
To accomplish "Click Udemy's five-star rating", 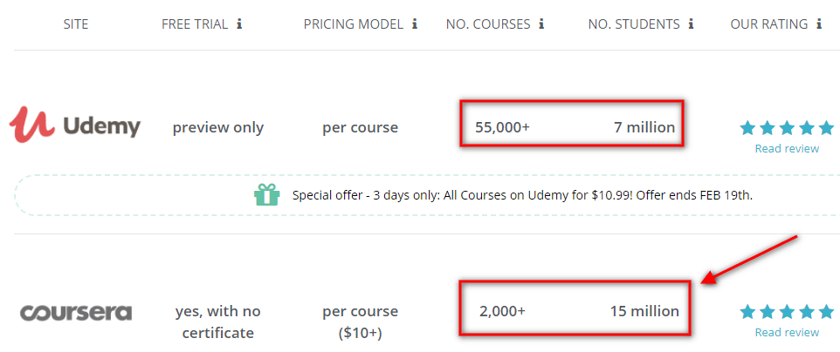I will point(787,128).
